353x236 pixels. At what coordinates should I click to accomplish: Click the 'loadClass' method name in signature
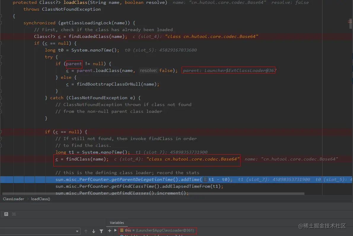pyautogui.click(x=75, y=2)
